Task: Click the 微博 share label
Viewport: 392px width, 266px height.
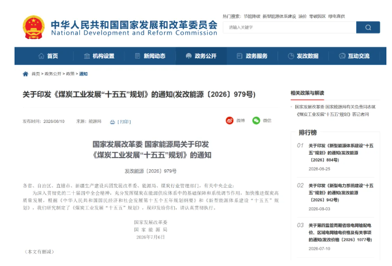Action: pos(241,121)
